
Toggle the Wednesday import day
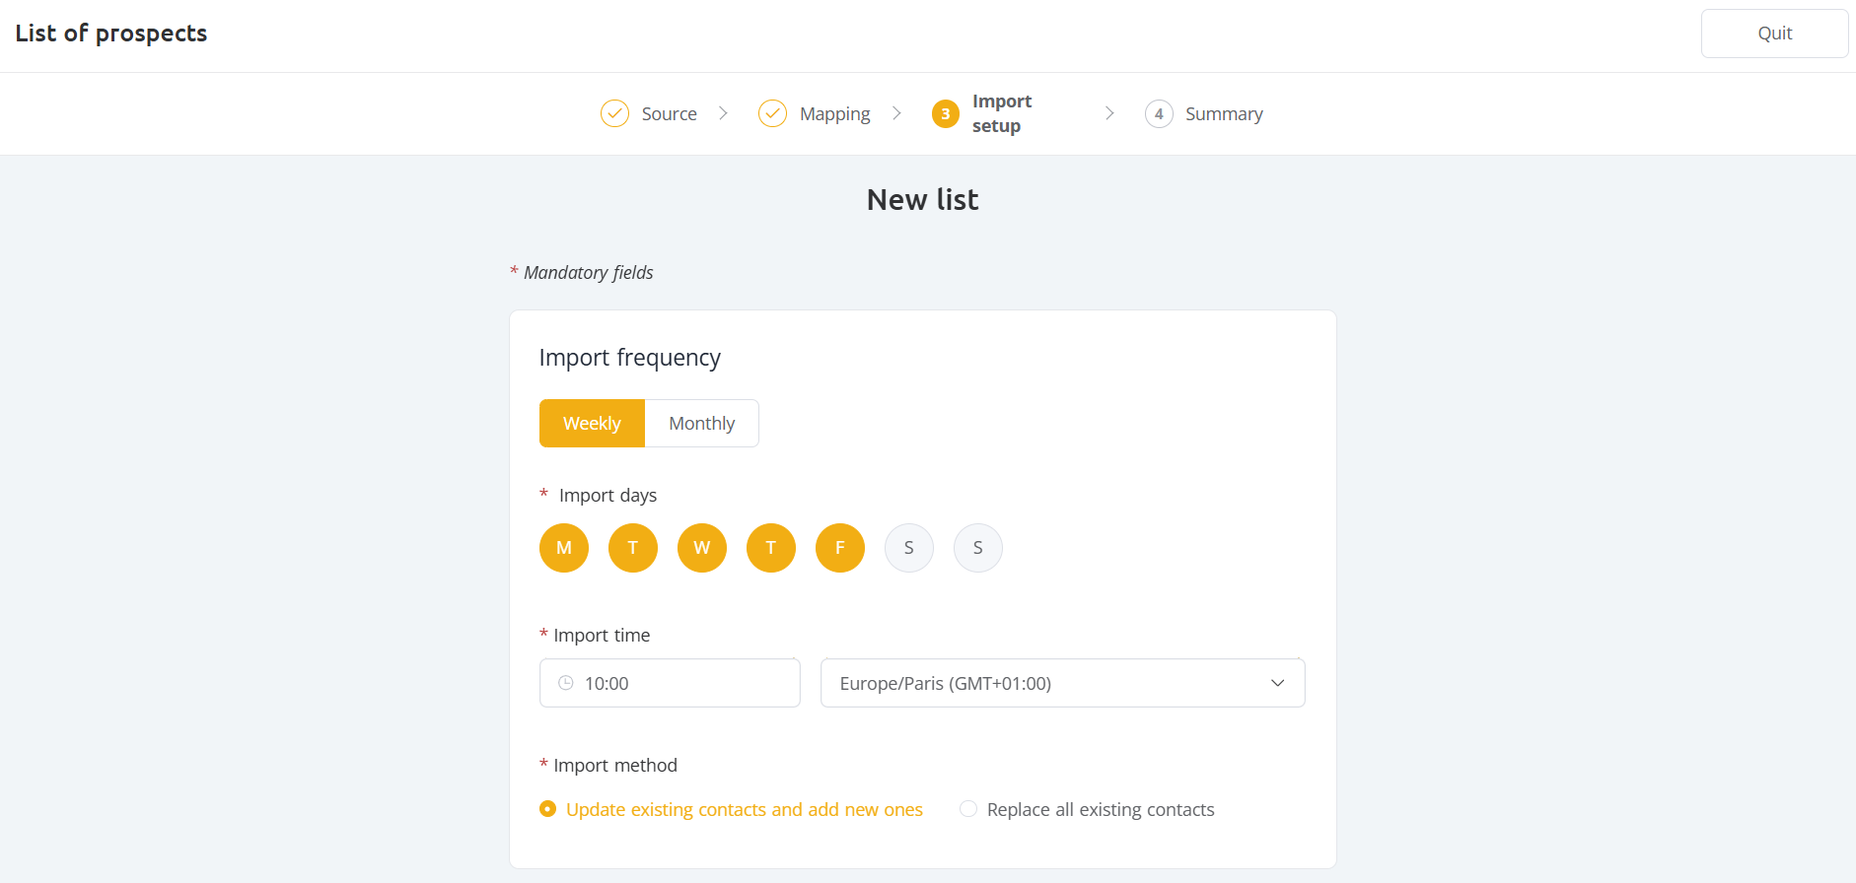[702, 548]
